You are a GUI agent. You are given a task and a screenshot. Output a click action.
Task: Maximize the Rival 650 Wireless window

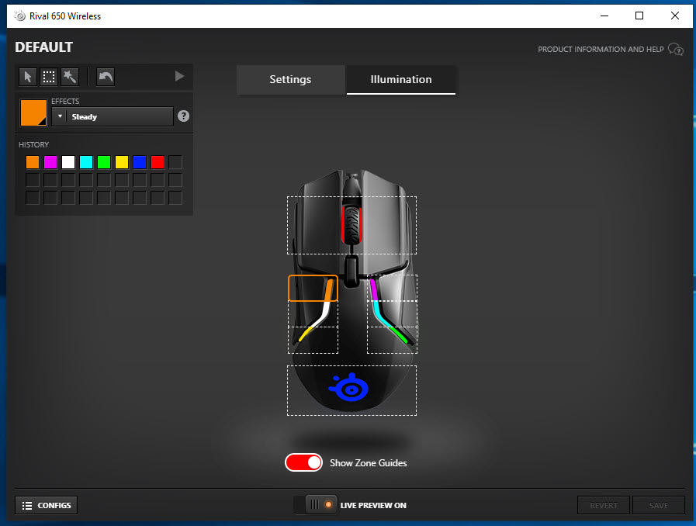tap(639, 16)
